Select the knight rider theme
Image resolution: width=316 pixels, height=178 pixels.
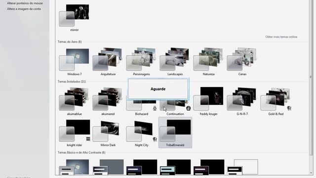coord(74,131)
